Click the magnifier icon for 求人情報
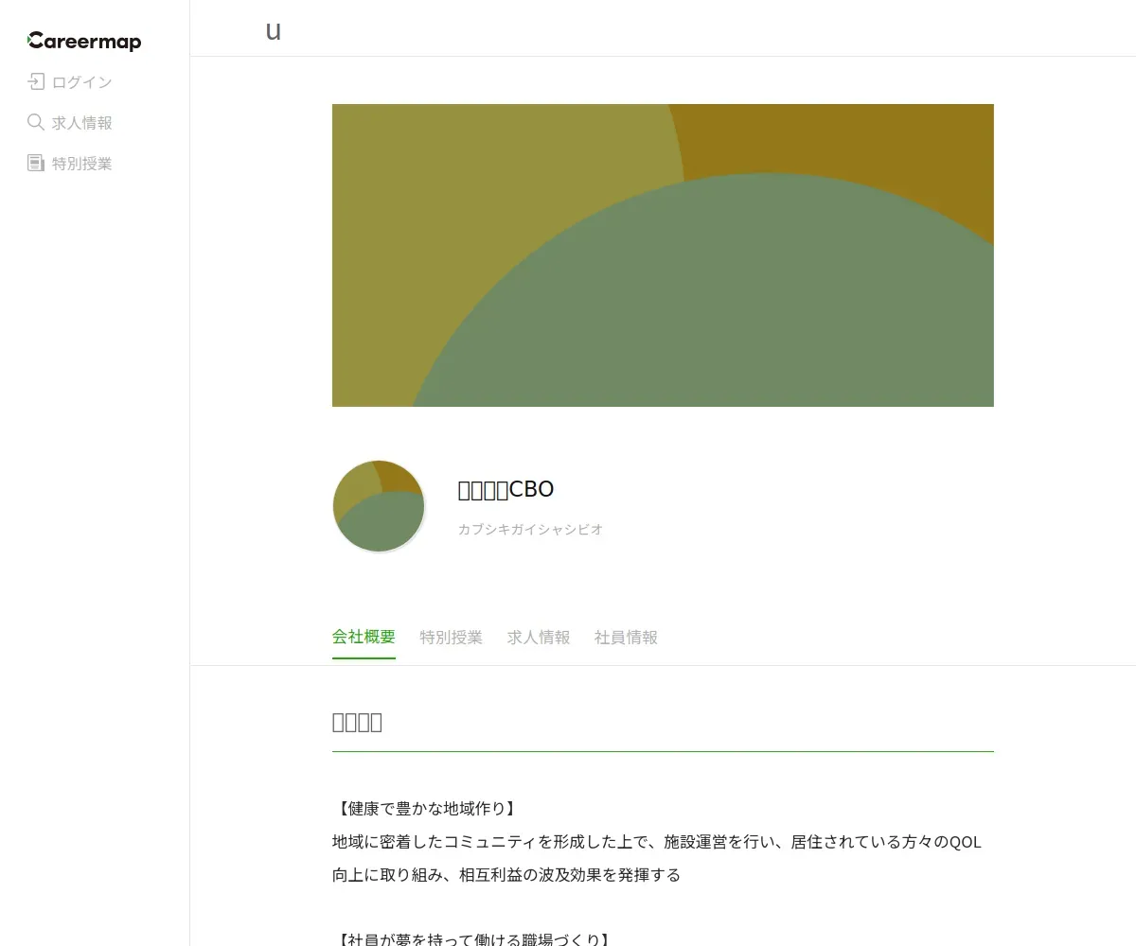Screen dimensions: 1136x946 pyautogui.click(x=36, y=122)
